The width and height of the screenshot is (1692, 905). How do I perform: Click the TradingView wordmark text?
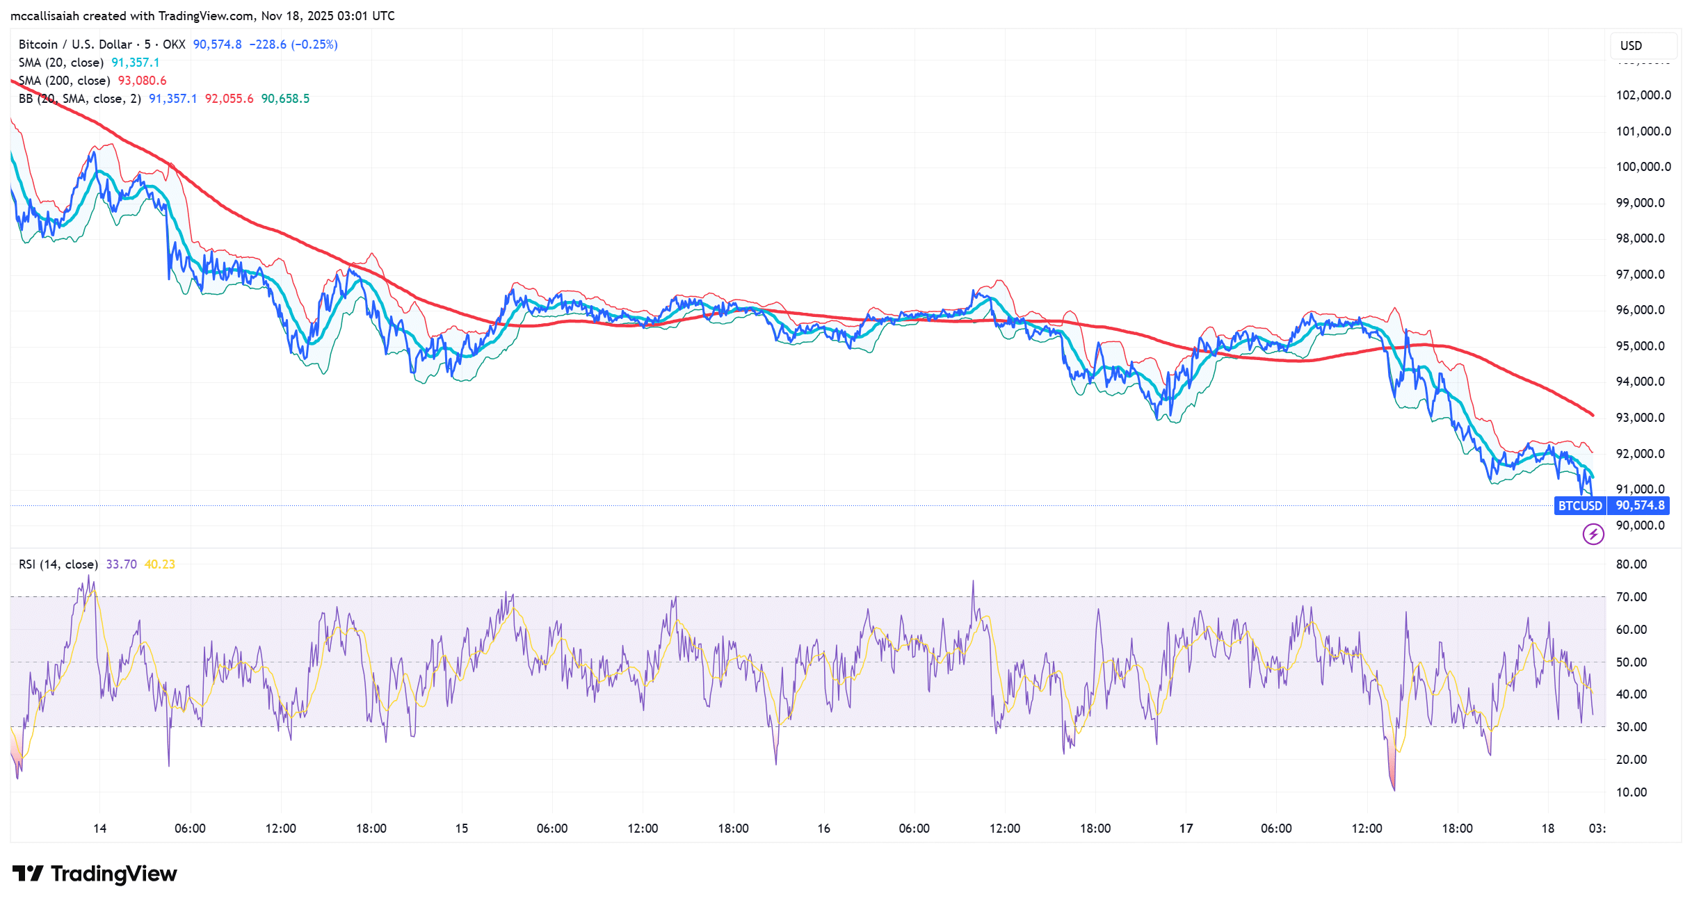click(113, 873)
